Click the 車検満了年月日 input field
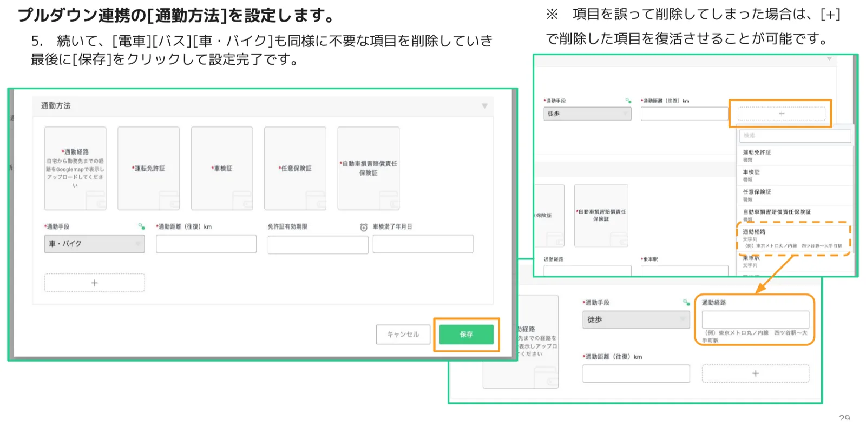This screenshot has height=427, width=866. click(x=423, y=244)
